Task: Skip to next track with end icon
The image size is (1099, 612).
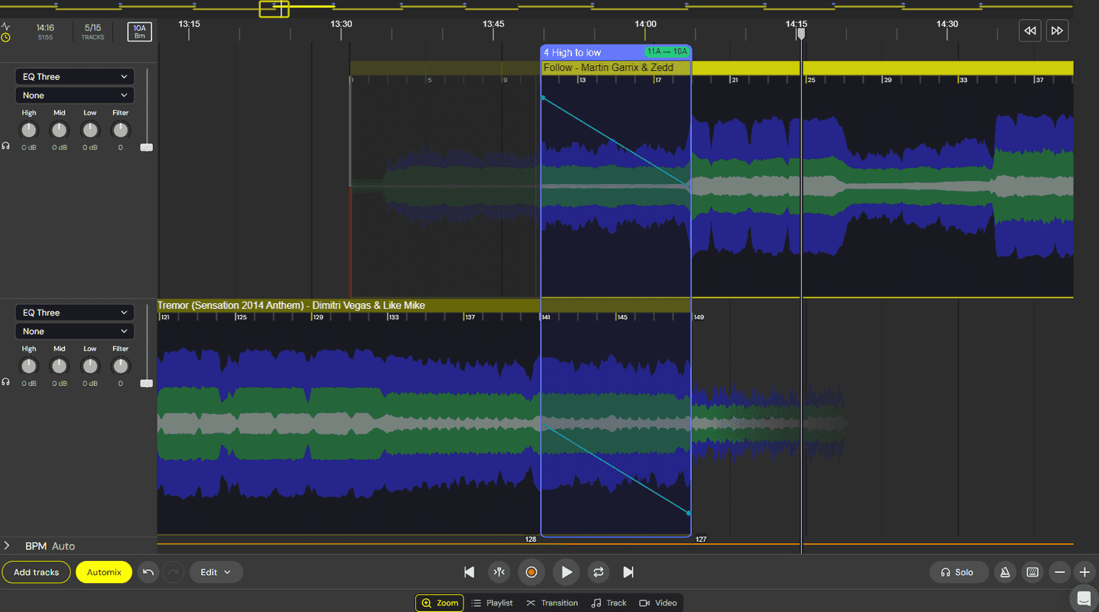Action: tap(629, 572)
